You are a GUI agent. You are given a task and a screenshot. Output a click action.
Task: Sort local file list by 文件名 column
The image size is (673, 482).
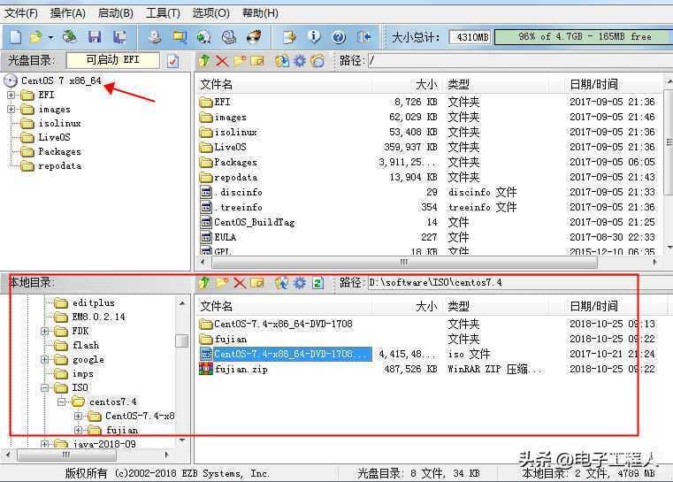tap(283, 307)
